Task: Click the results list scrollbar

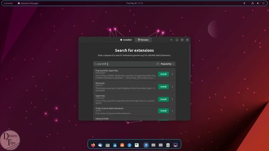Action: (190, 62)
